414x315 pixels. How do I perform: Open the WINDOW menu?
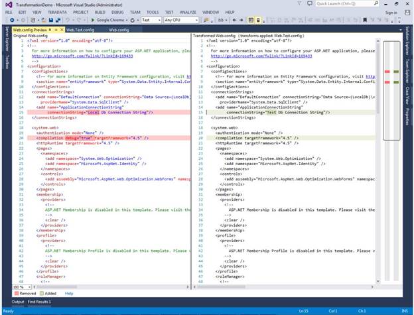(x=211, y=13)
